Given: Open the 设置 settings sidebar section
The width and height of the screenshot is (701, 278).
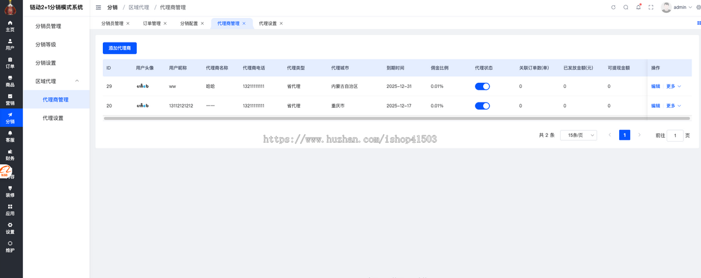Looking at the screenshot, I should [10, 228].
